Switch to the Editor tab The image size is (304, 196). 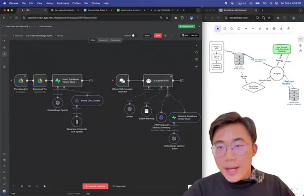(93, 40)
